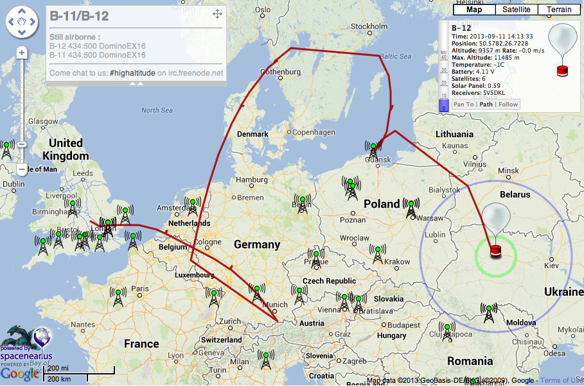
Task: Open the receiver antenna beside Warsaw
Action: (x=411, y=208)
